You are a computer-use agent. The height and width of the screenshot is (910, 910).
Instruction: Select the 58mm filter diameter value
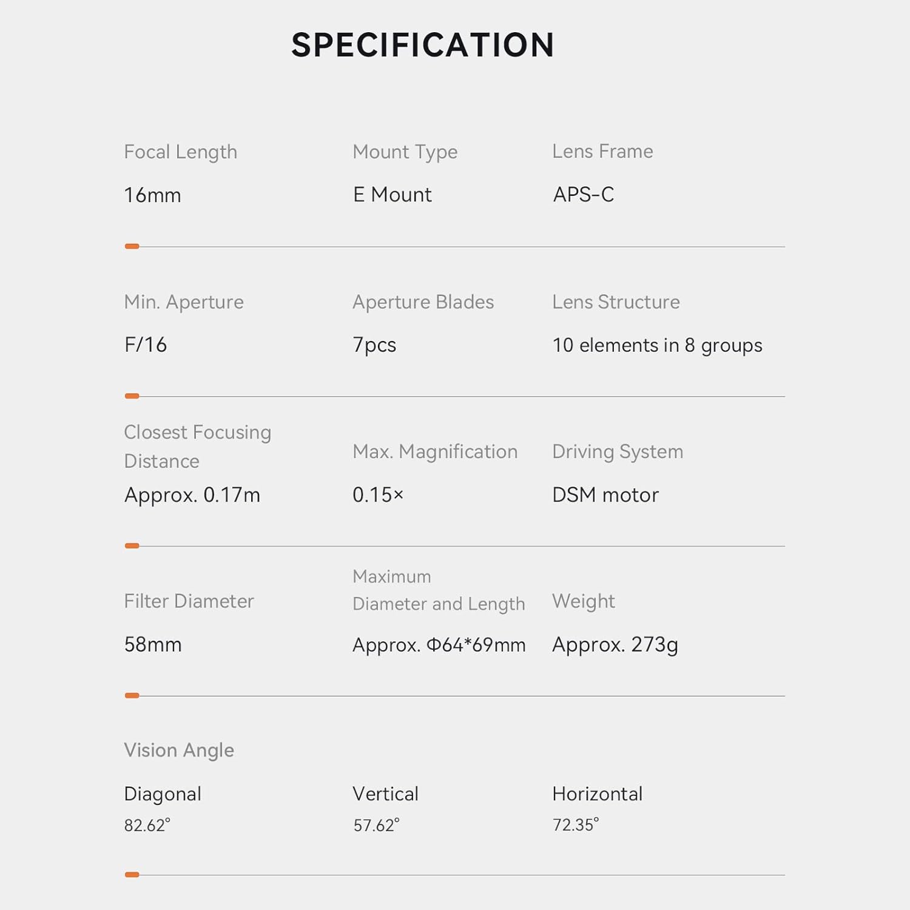click(x=152, y=644)
